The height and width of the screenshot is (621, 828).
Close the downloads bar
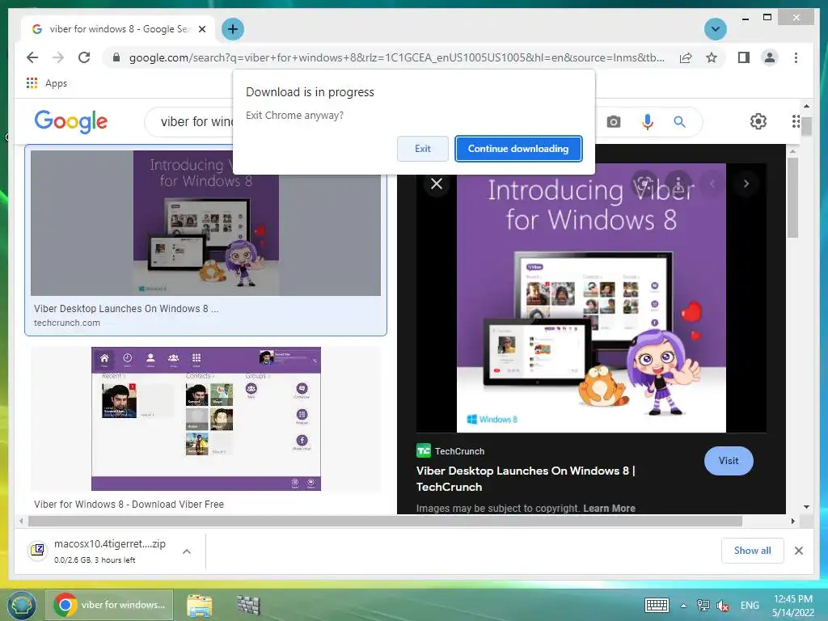point(798,551)
